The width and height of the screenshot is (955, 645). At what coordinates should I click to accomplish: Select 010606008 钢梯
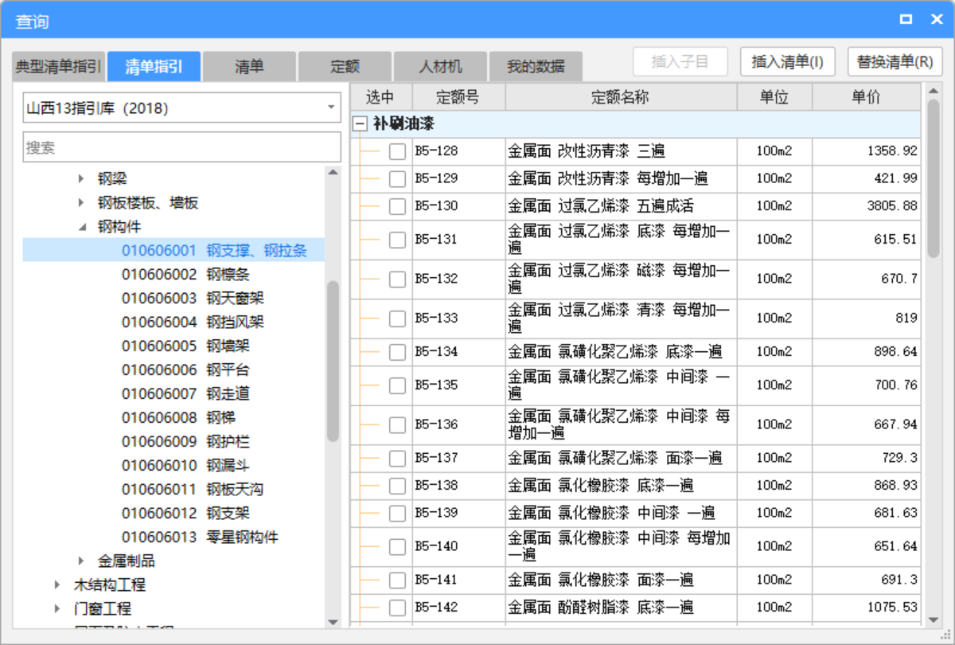coord(178,418)
